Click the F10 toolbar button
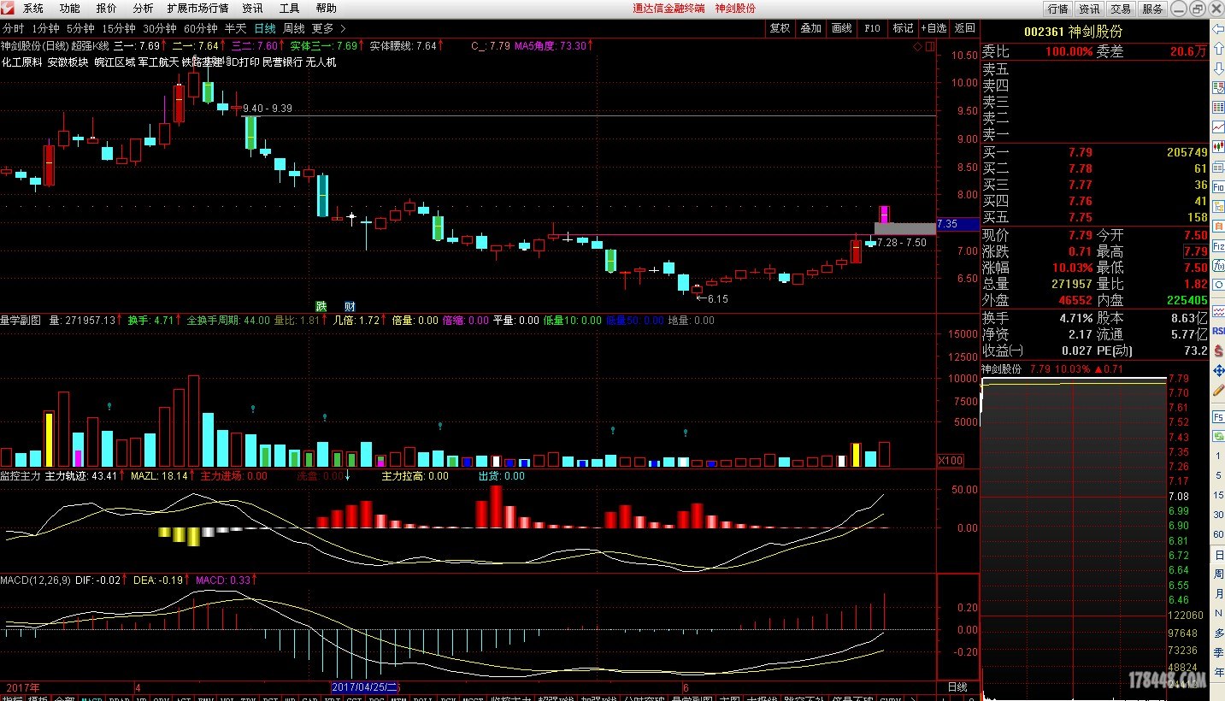 point(873,28)
